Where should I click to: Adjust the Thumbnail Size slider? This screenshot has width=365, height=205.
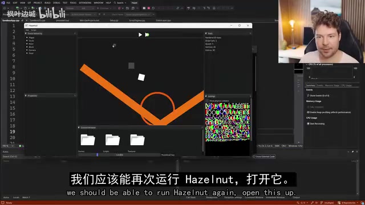pyautogui.click(x=119, y=155)
